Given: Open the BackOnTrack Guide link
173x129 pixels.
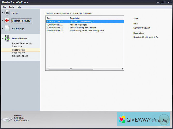Looking at the screenshot, I should point(22,44).
